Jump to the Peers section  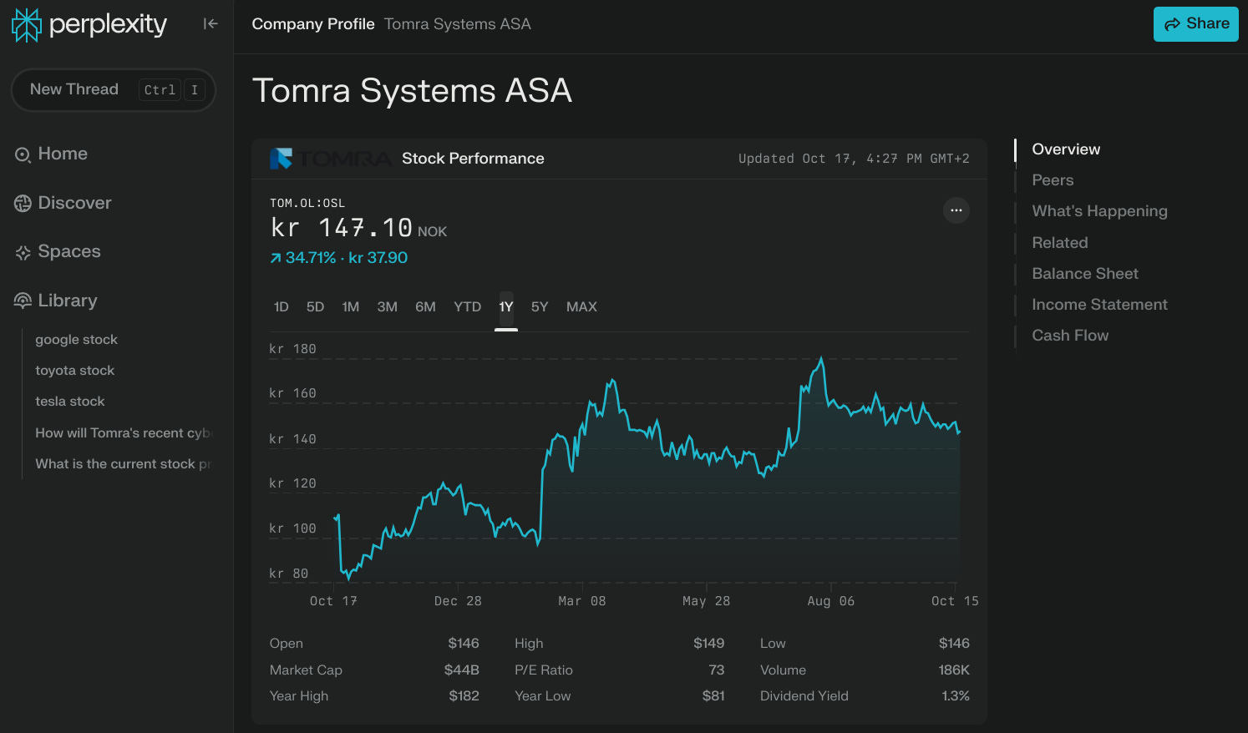tap(1053, 180)
